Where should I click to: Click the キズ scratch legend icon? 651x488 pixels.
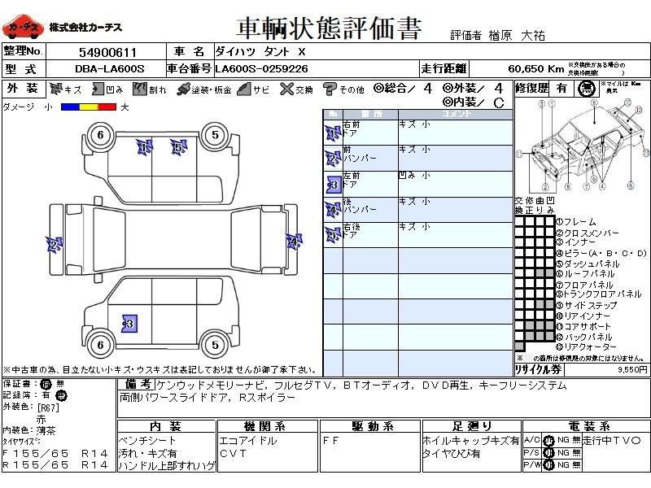pyautogui.click(x=55, y=89)
